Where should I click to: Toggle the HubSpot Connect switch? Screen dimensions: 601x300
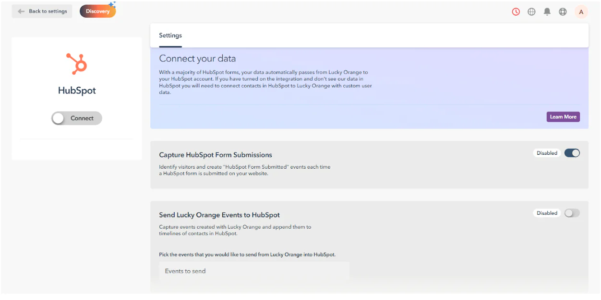pyautogui.click(x=76, y=118)
